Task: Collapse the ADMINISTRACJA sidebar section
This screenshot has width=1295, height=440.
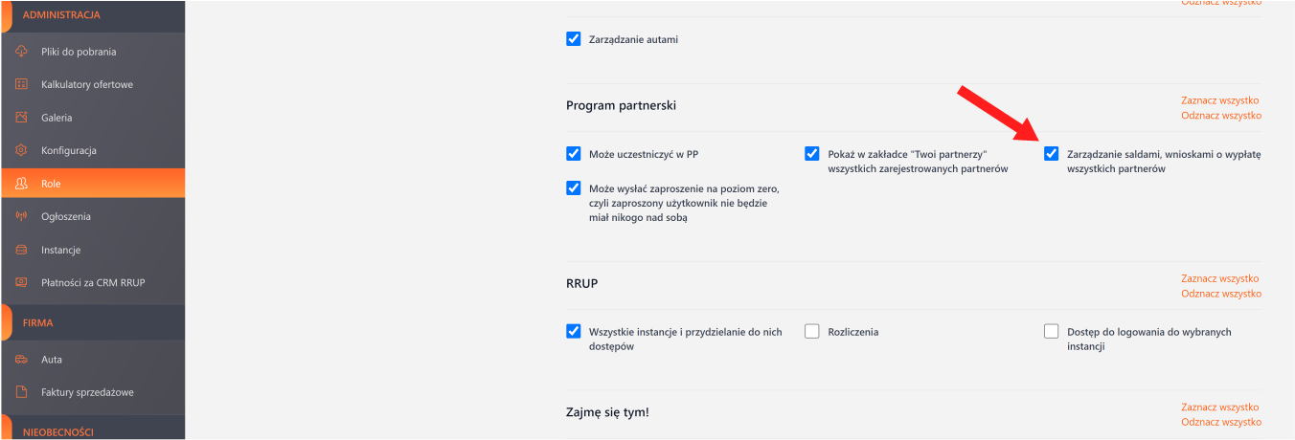Action: [x=61, y=15]
